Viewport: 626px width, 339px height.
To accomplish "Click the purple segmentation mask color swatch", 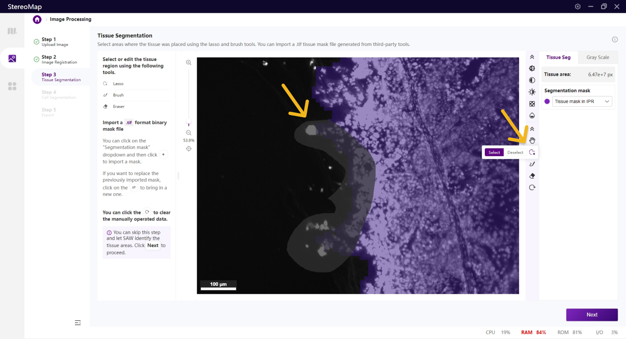I will (x=547, y=101).
